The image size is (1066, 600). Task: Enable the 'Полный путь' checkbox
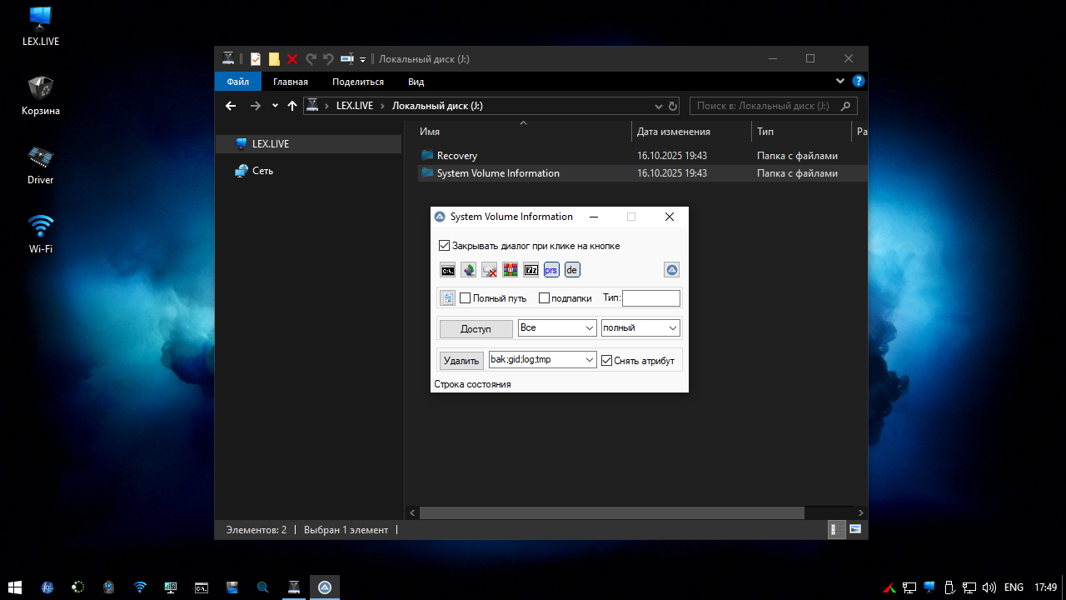point(466,298)
